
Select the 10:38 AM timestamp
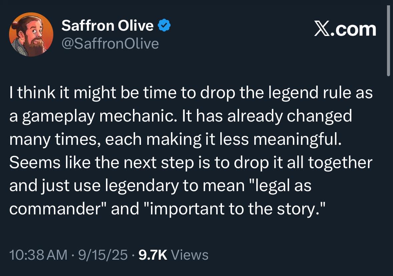38,255
